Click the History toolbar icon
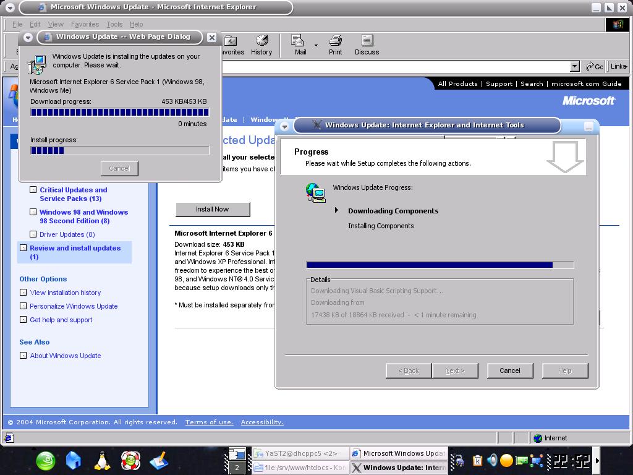The width and height of the screenshot is (633, 475). coord(261,40)
